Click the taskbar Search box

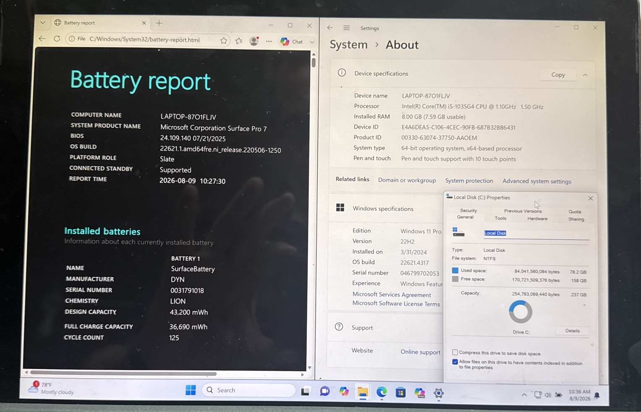[x=249, y=390]
